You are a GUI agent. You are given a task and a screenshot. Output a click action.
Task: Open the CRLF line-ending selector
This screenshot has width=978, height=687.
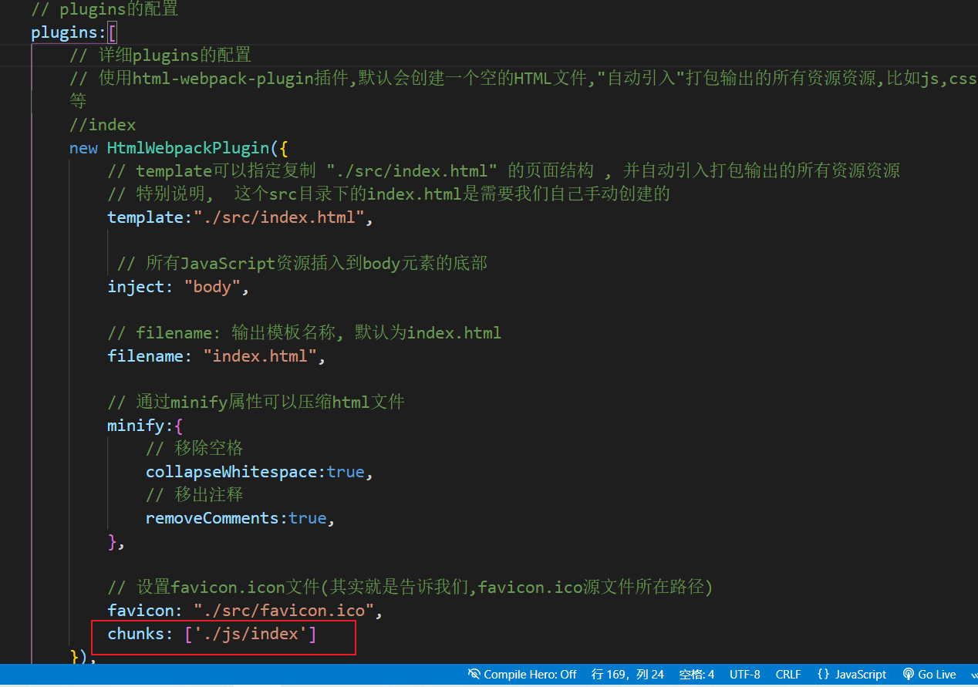pos(787,674)
